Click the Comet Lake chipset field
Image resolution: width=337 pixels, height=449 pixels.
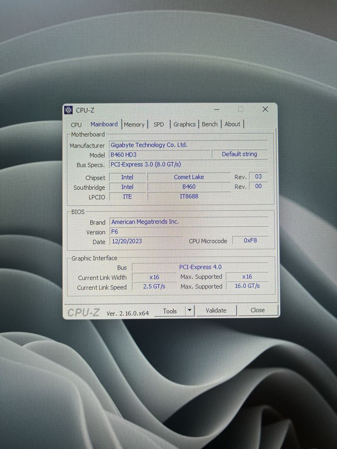point(189,177)
